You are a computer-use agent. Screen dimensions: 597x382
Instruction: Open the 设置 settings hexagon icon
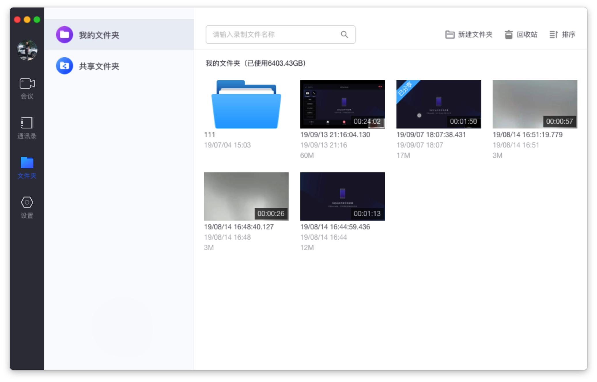[x=27, y=203]
